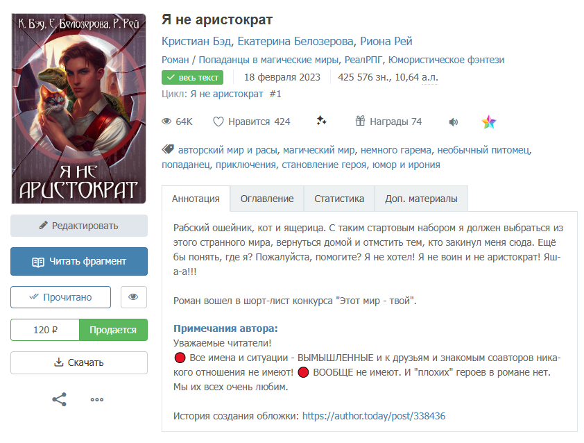This screenshot has width=584, height=443.
Task: Select the Доп. материалы tab
Action: pos(421,199)
